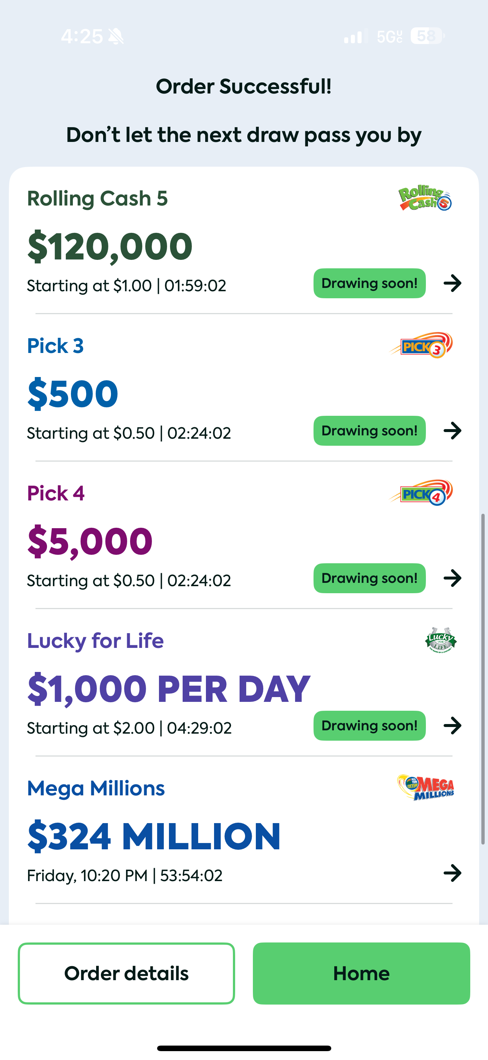Tap the Pick 4 logo icon
Screen dimensions: 488x1060
[x=422, y=492]
